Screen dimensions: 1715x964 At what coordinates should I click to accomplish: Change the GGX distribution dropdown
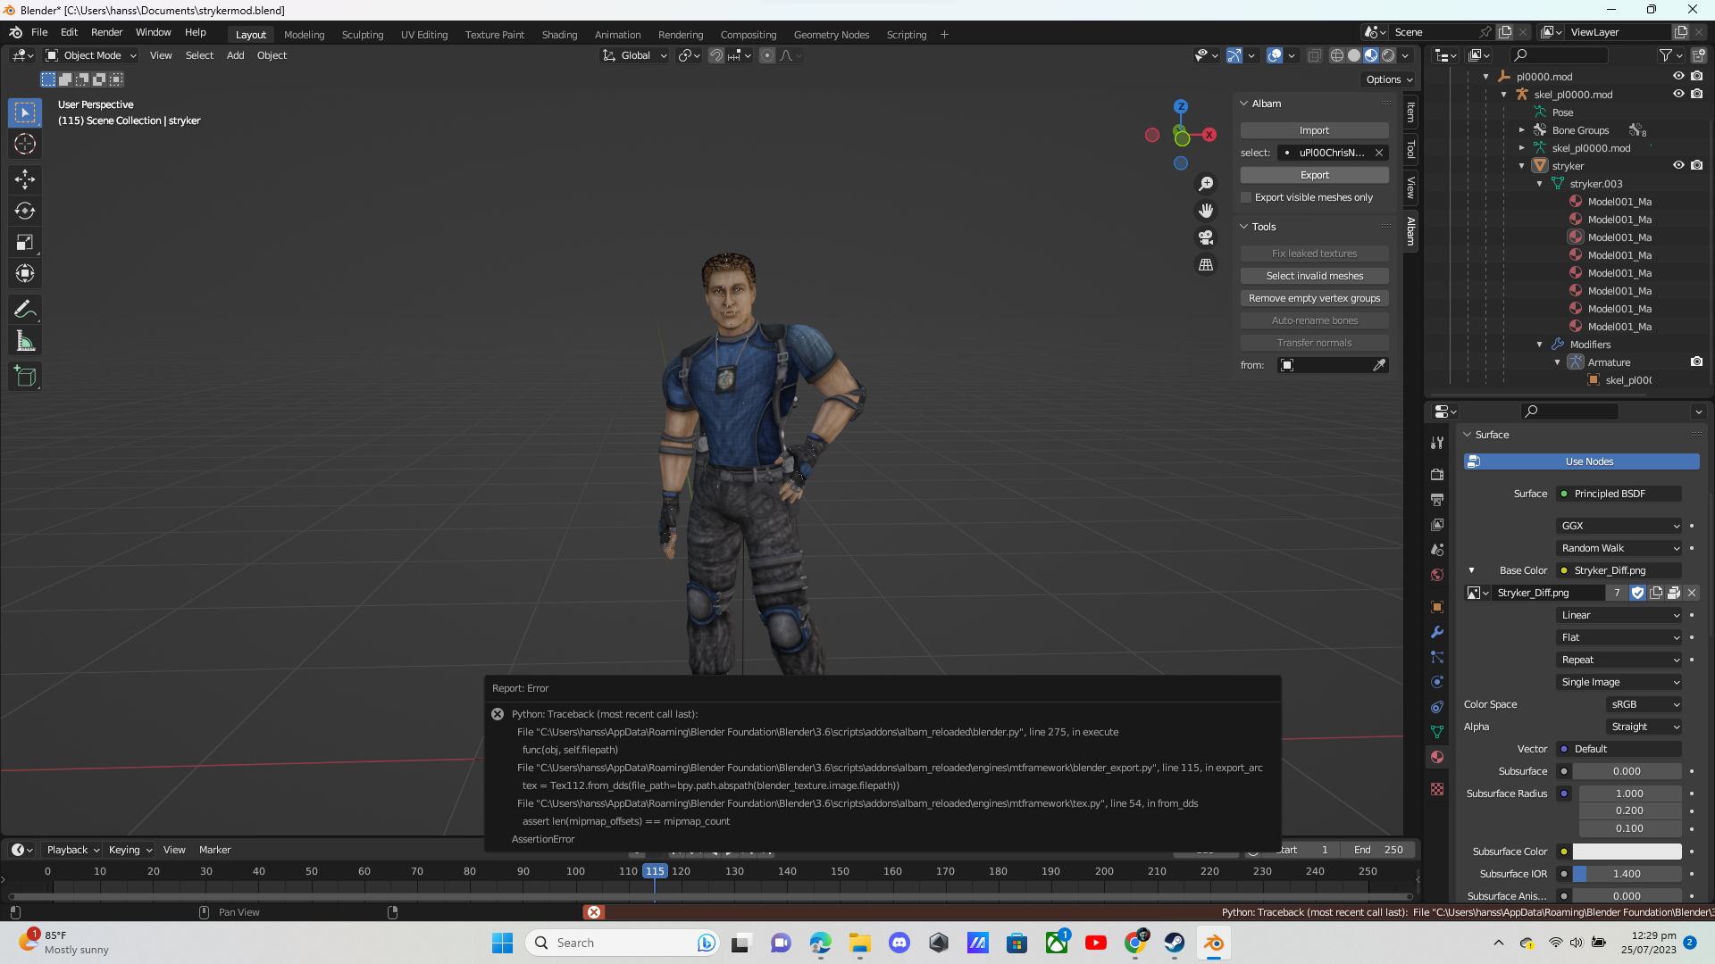pyautogui.click(x=1619, y=526)
